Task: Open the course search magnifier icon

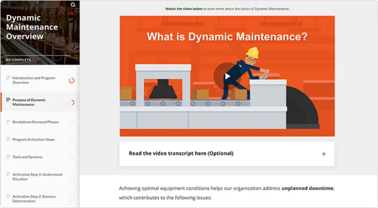Action: 73,4
